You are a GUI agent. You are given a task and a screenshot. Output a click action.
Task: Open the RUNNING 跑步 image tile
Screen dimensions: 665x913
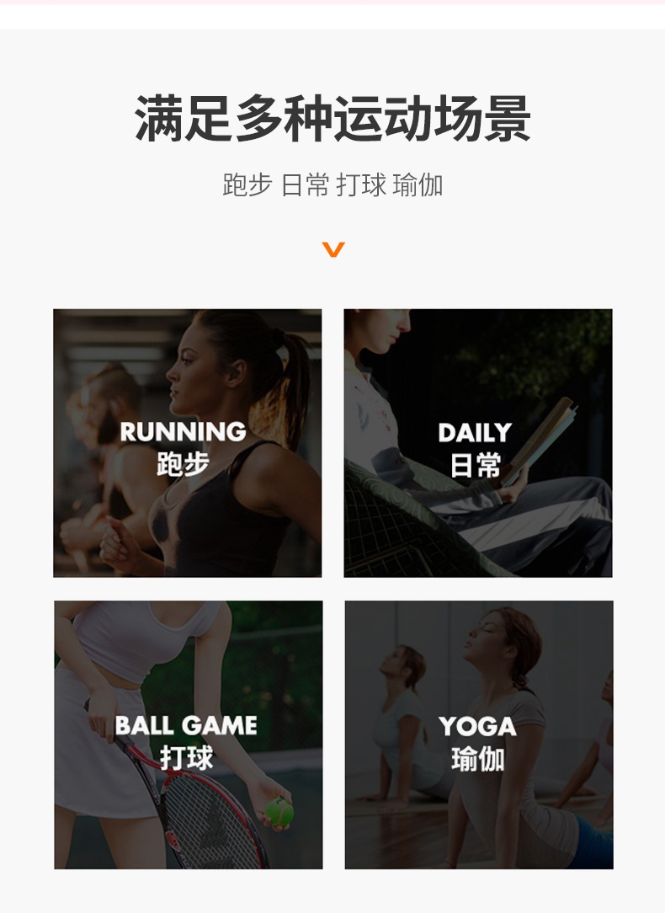tap(188, 443)
